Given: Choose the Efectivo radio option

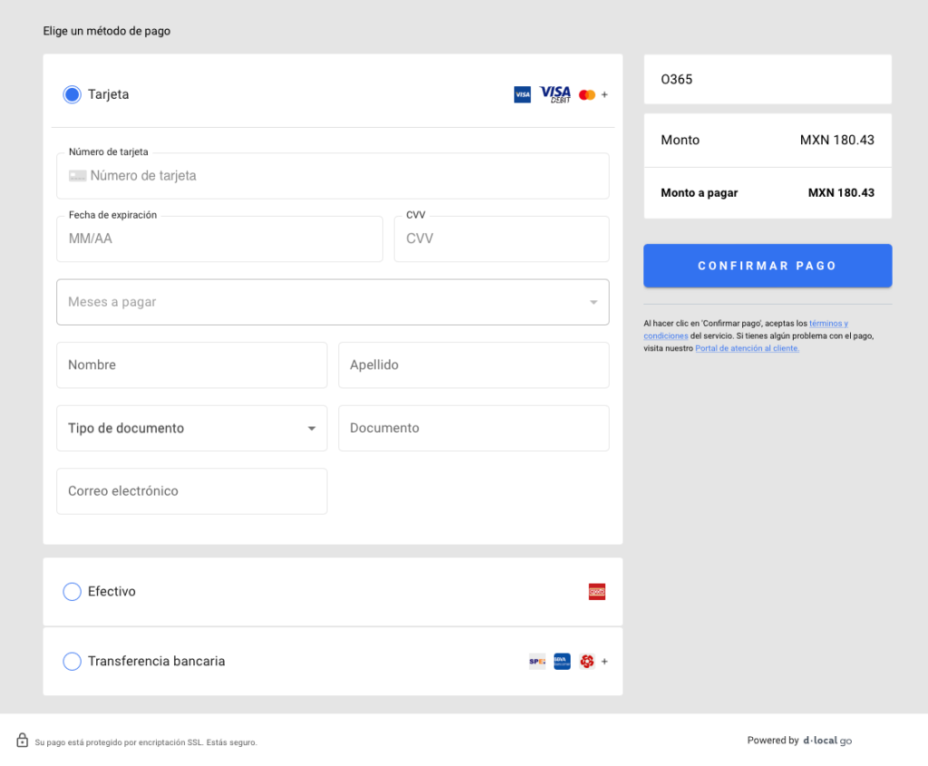Looking at the screenshot, I should [x=72, y=592].
